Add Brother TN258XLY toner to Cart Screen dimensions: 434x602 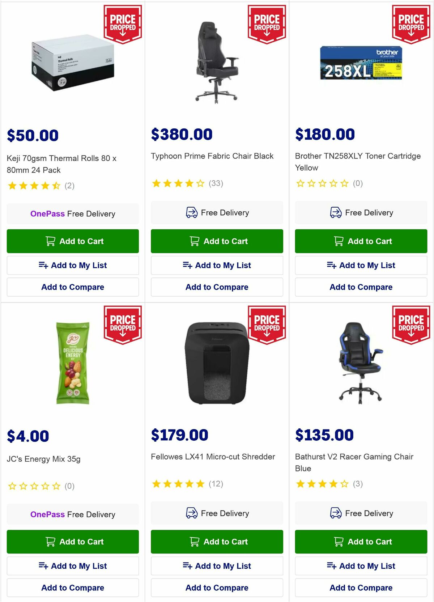coord(361,241)
